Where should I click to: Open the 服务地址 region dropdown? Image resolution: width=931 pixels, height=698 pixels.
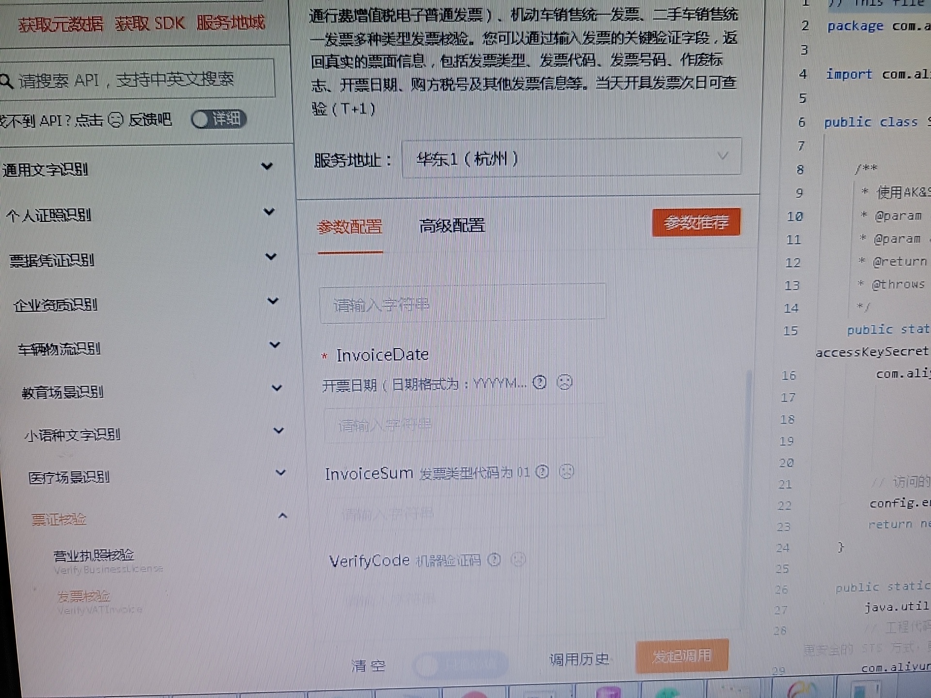pos(571,157)
